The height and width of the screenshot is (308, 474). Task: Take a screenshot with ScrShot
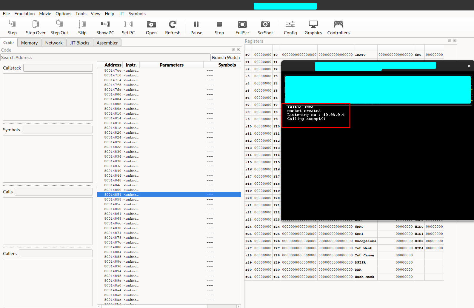(x=265, y=27)
